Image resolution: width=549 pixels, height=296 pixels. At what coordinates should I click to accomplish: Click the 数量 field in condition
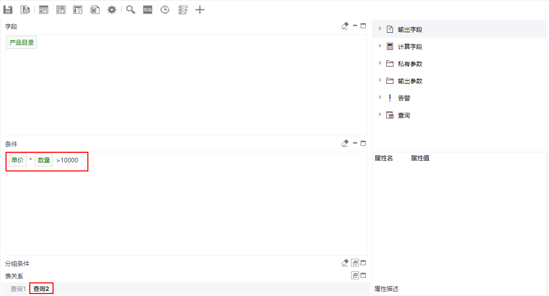[x=44, y=160]
